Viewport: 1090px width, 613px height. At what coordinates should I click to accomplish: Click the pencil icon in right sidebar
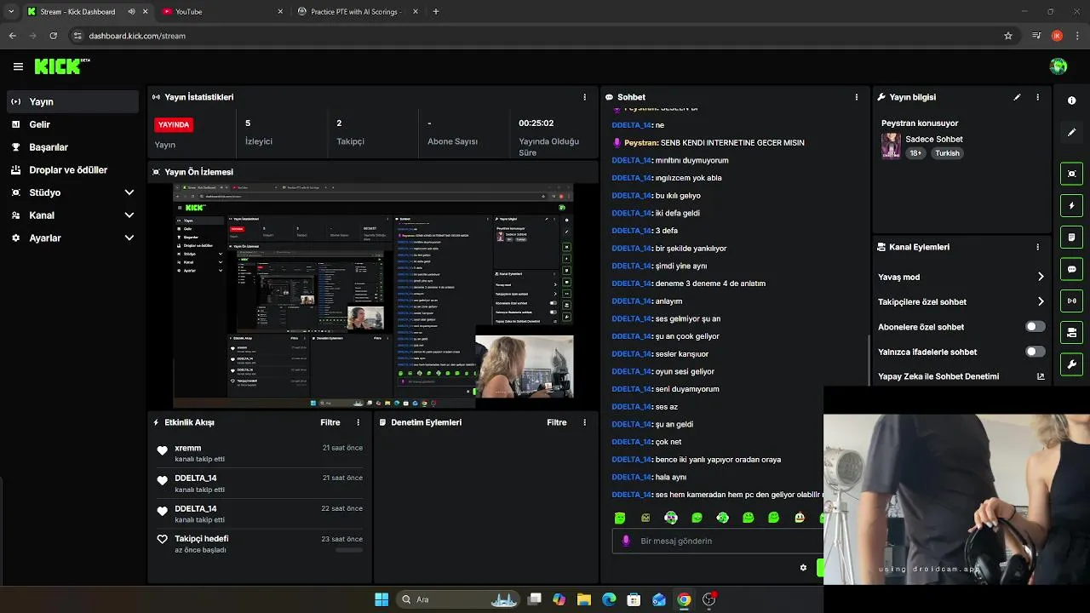click(1071, 133)
